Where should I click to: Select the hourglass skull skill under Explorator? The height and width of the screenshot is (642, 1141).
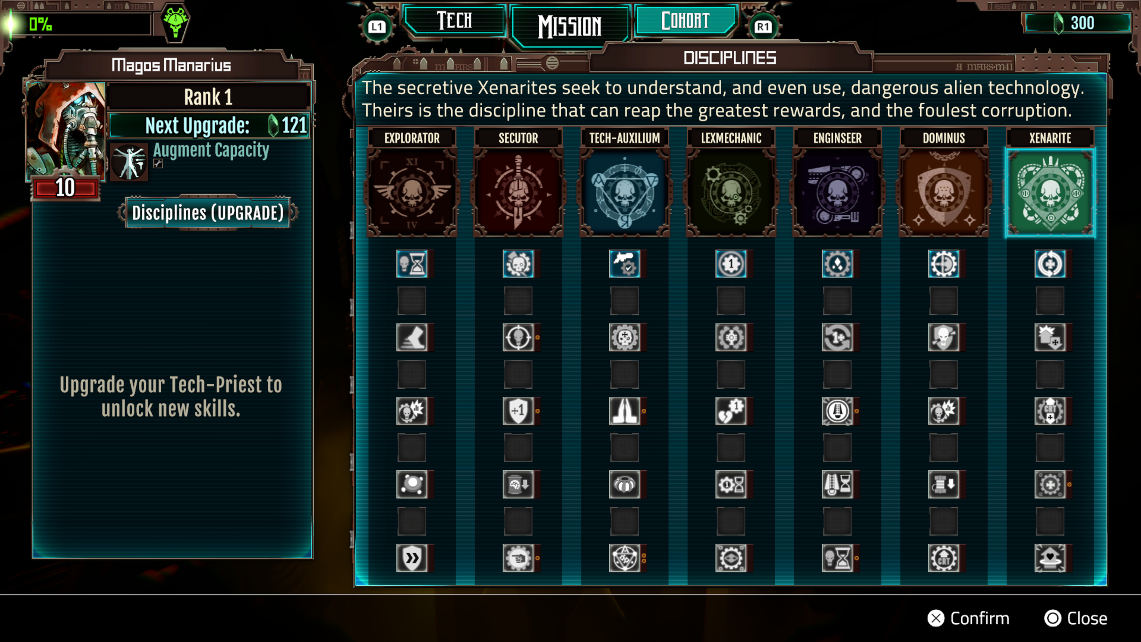412,264
